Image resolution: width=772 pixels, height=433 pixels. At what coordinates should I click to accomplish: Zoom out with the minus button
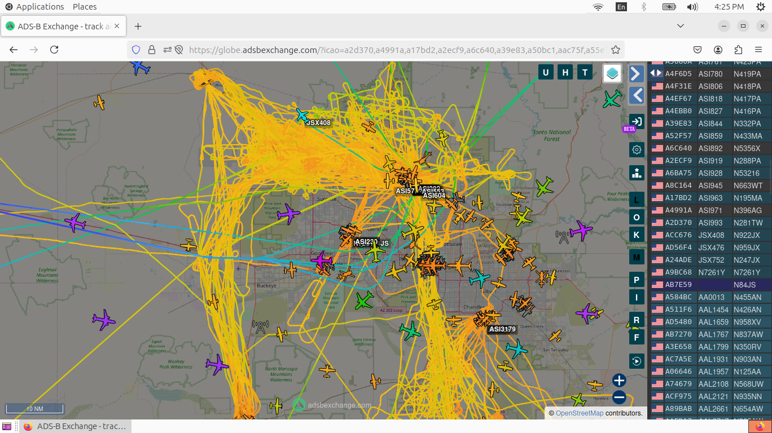(x=619, y=397)
